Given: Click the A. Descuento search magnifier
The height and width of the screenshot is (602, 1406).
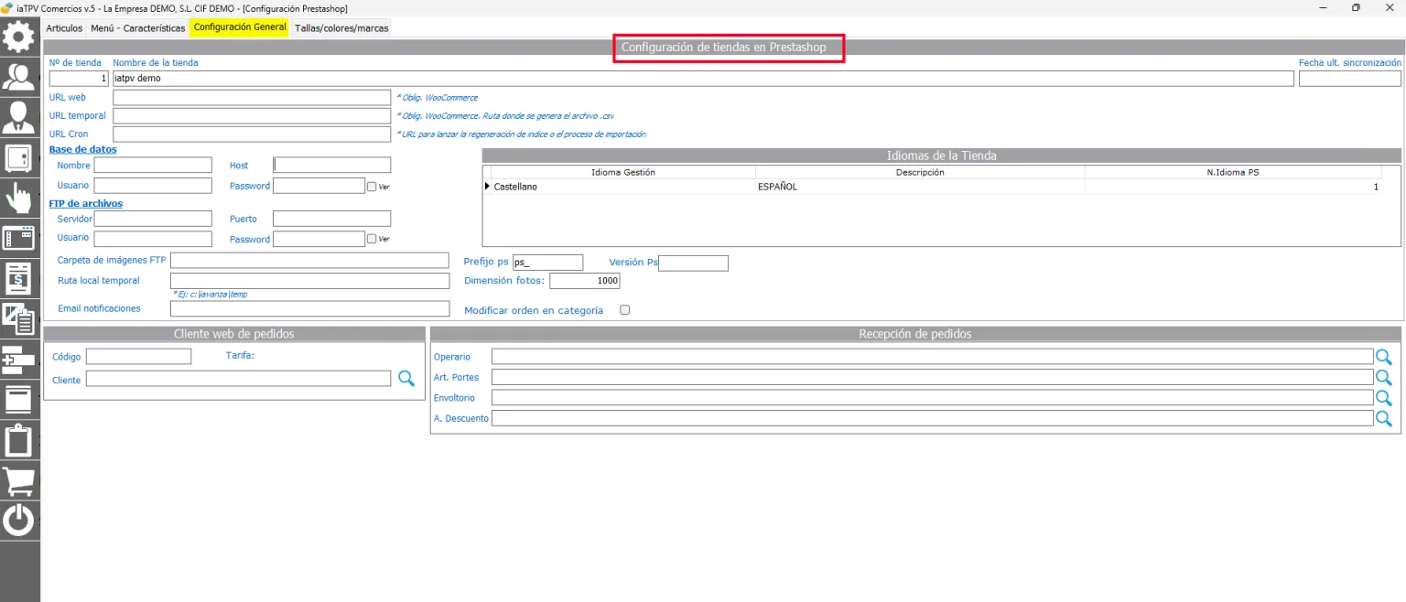Looking at the screenshot, I should tap(1383, 418).
